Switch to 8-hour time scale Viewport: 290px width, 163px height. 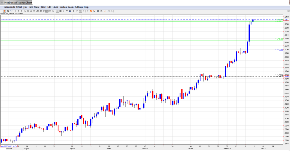44,11
